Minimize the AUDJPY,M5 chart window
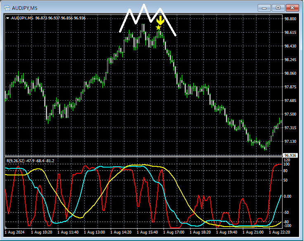 click(x=264, y=8)
